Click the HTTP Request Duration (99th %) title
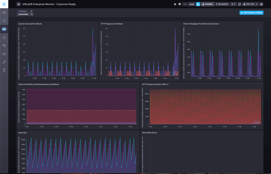The height and width of the screenshot is (174, 271). [x=155, y=85]
